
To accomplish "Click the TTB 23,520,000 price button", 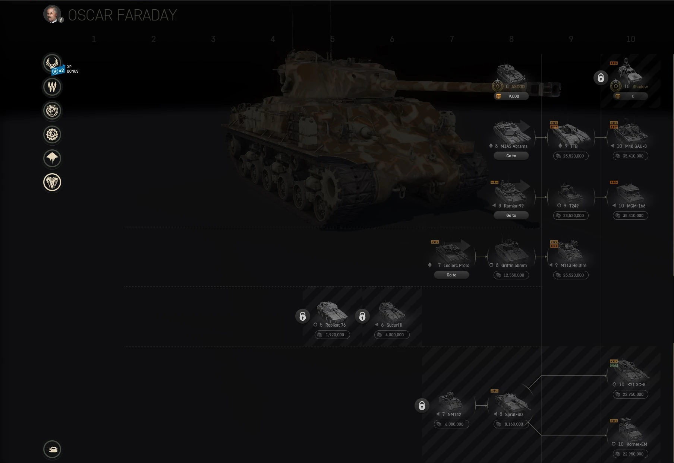I will pyautogui.click(x=571, y=156).
